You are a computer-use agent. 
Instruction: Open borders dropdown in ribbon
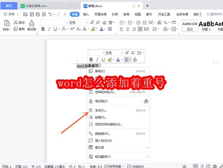[177, 29]
